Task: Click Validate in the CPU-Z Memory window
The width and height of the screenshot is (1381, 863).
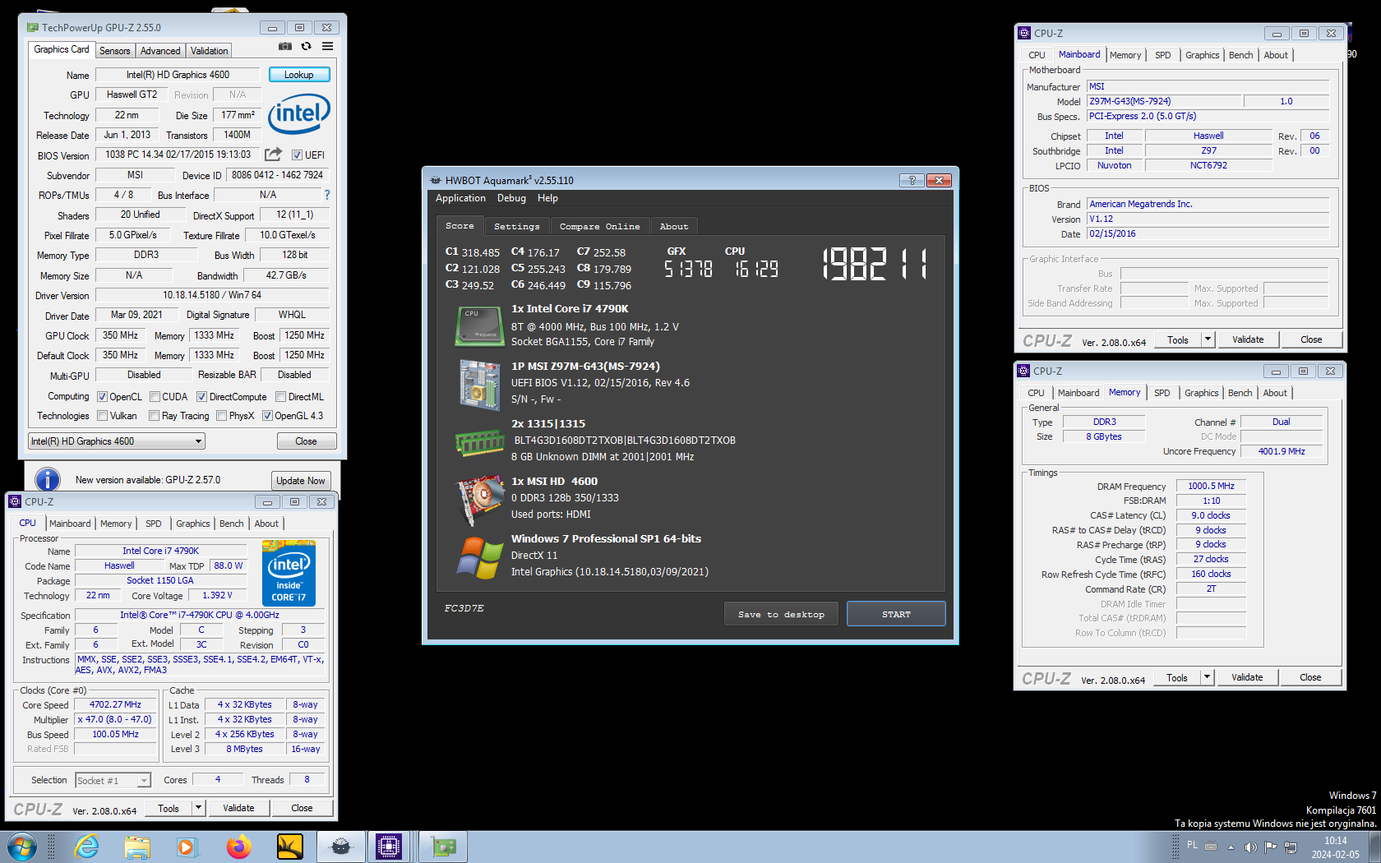Action: [x=1247, y=677]
